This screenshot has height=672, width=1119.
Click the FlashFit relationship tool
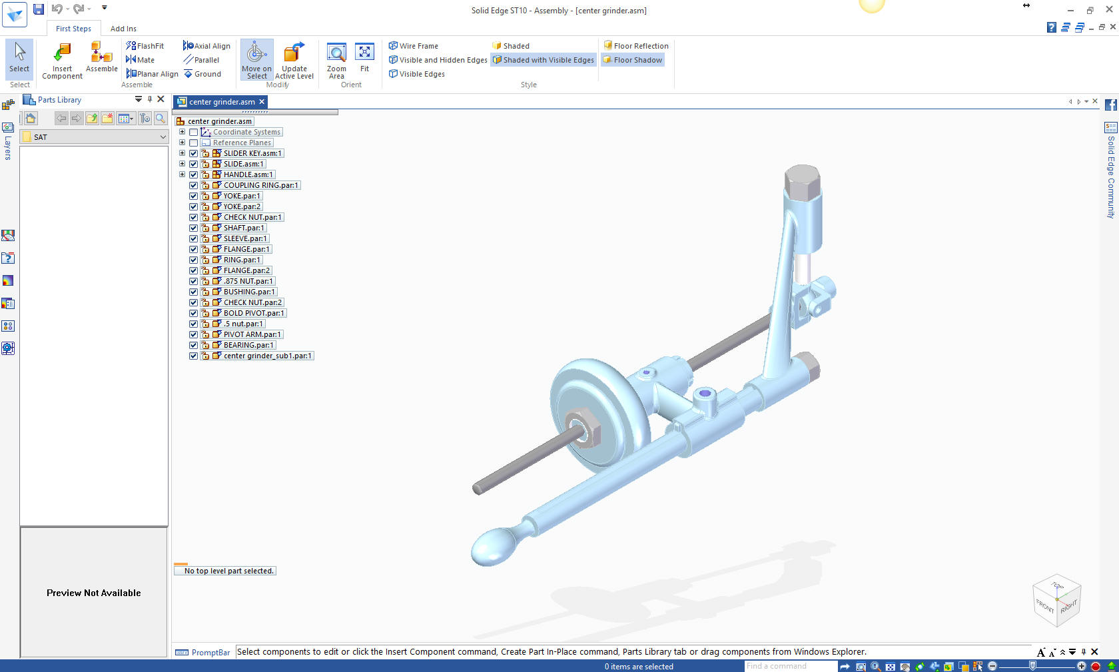coord(145,46)
